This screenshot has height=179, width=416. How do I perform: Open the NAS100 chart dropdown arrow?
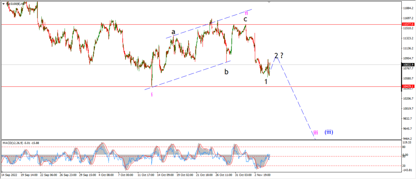(3, 4)
